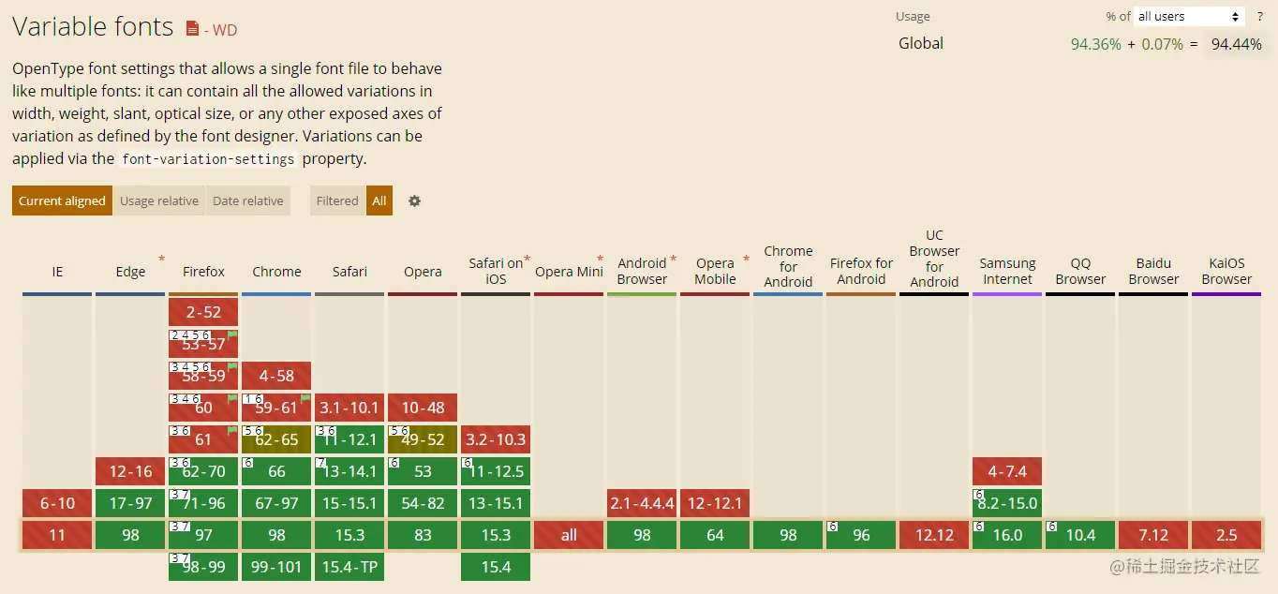Click the Android Browser header
The image size is (1278, 594).
pos(642,271)
